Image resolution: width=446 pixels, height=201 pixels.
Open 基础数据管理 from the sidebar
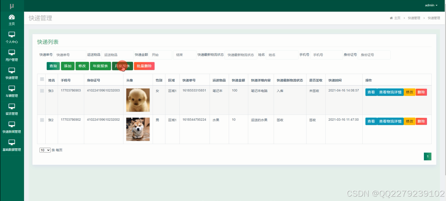(12, 146)
